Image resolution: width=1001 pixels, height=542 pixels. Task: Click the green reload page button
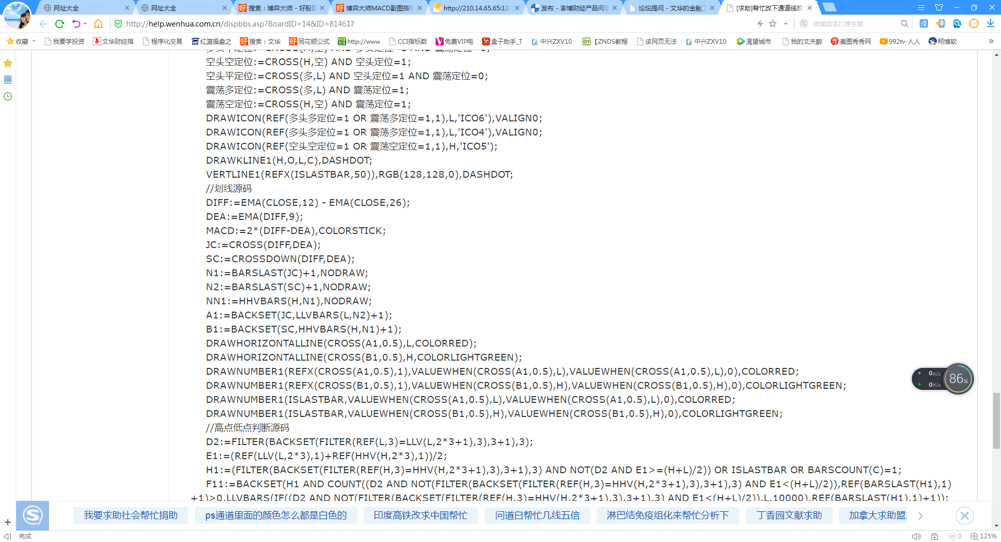click(x=59, y=24)
